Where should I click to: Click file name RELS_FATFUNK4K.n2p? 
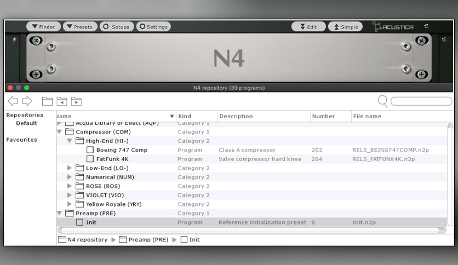pyautogui.click(x=383, y=159)
